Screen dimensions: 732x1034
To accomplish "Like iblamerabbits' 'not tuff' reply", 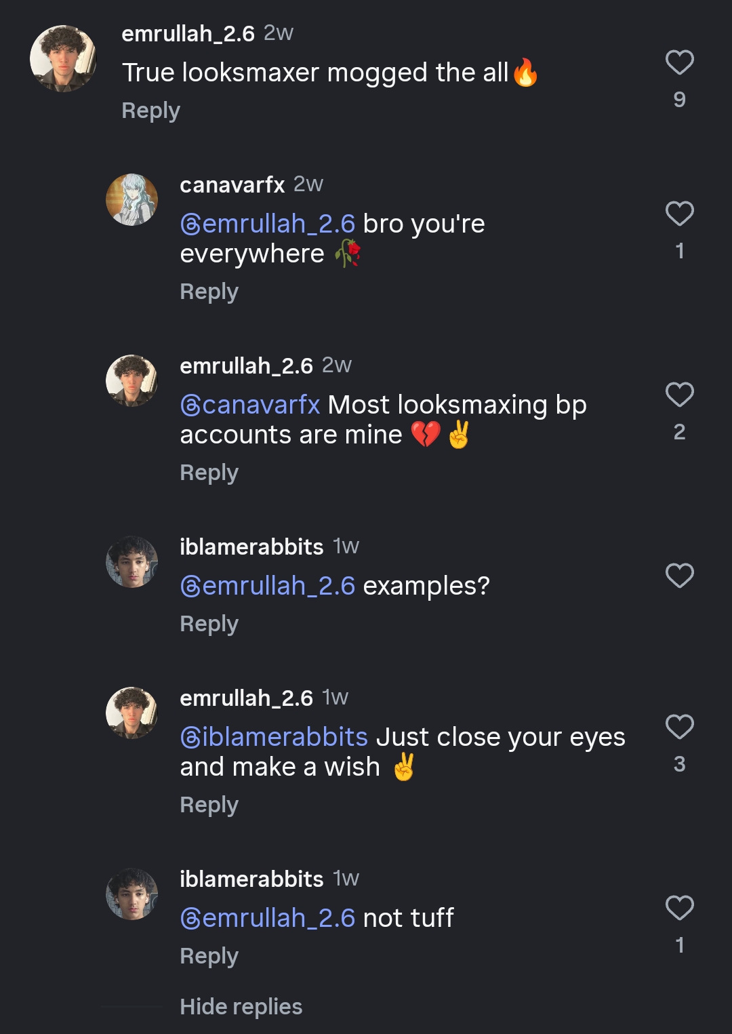I will [x=679, y=909].
